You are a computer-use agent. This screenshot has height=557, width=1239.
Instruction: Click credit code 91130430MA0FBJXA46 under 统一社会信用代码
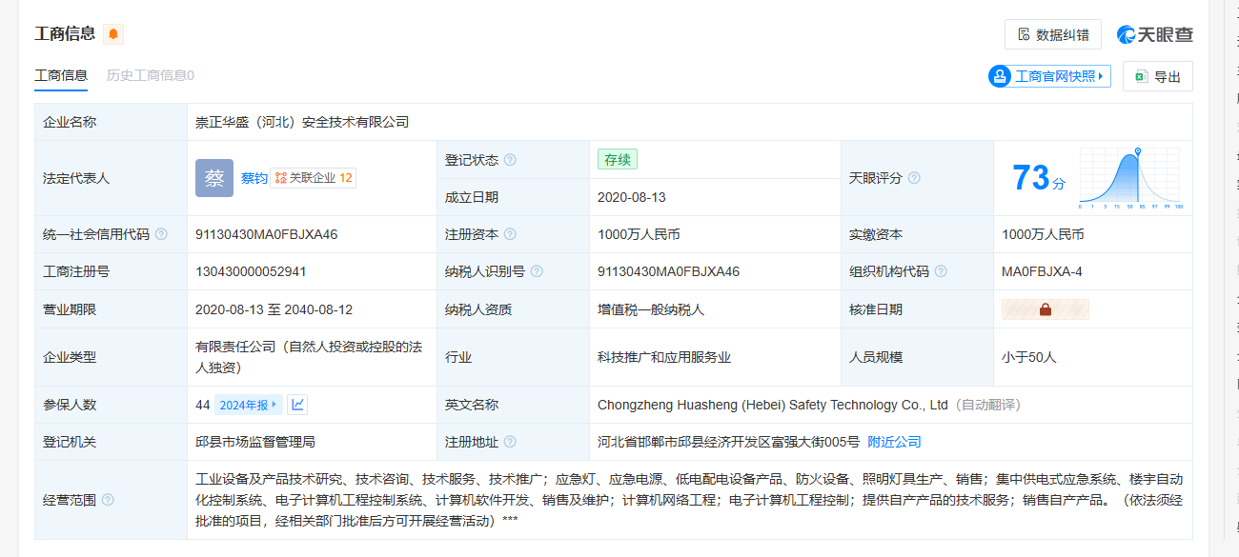267,234
